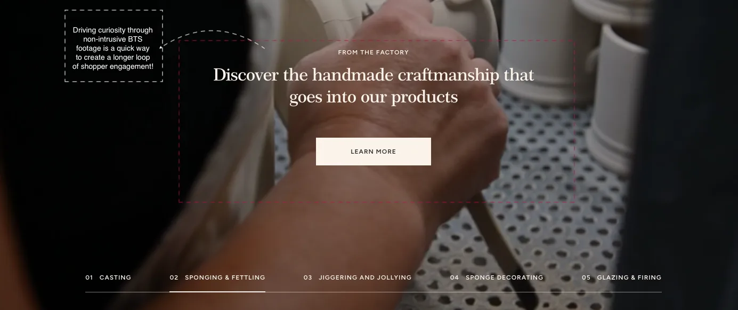
Task: Jump to Glazing & Firing step
Action: (621, 277)
